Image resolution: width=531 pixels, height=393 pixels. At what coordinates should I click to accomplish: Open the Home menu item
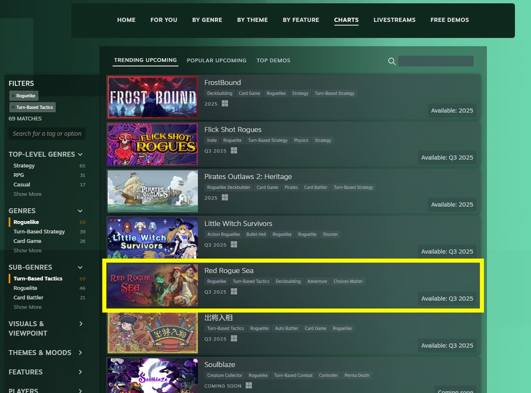click(x=126, y=20)
